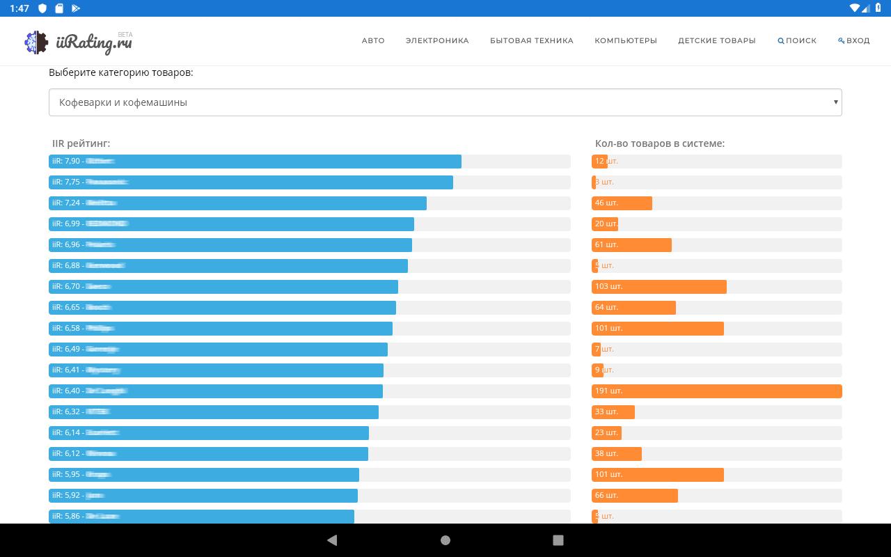Tap the Android home circle button
891x557 pixels.
(x=445, y=540)
